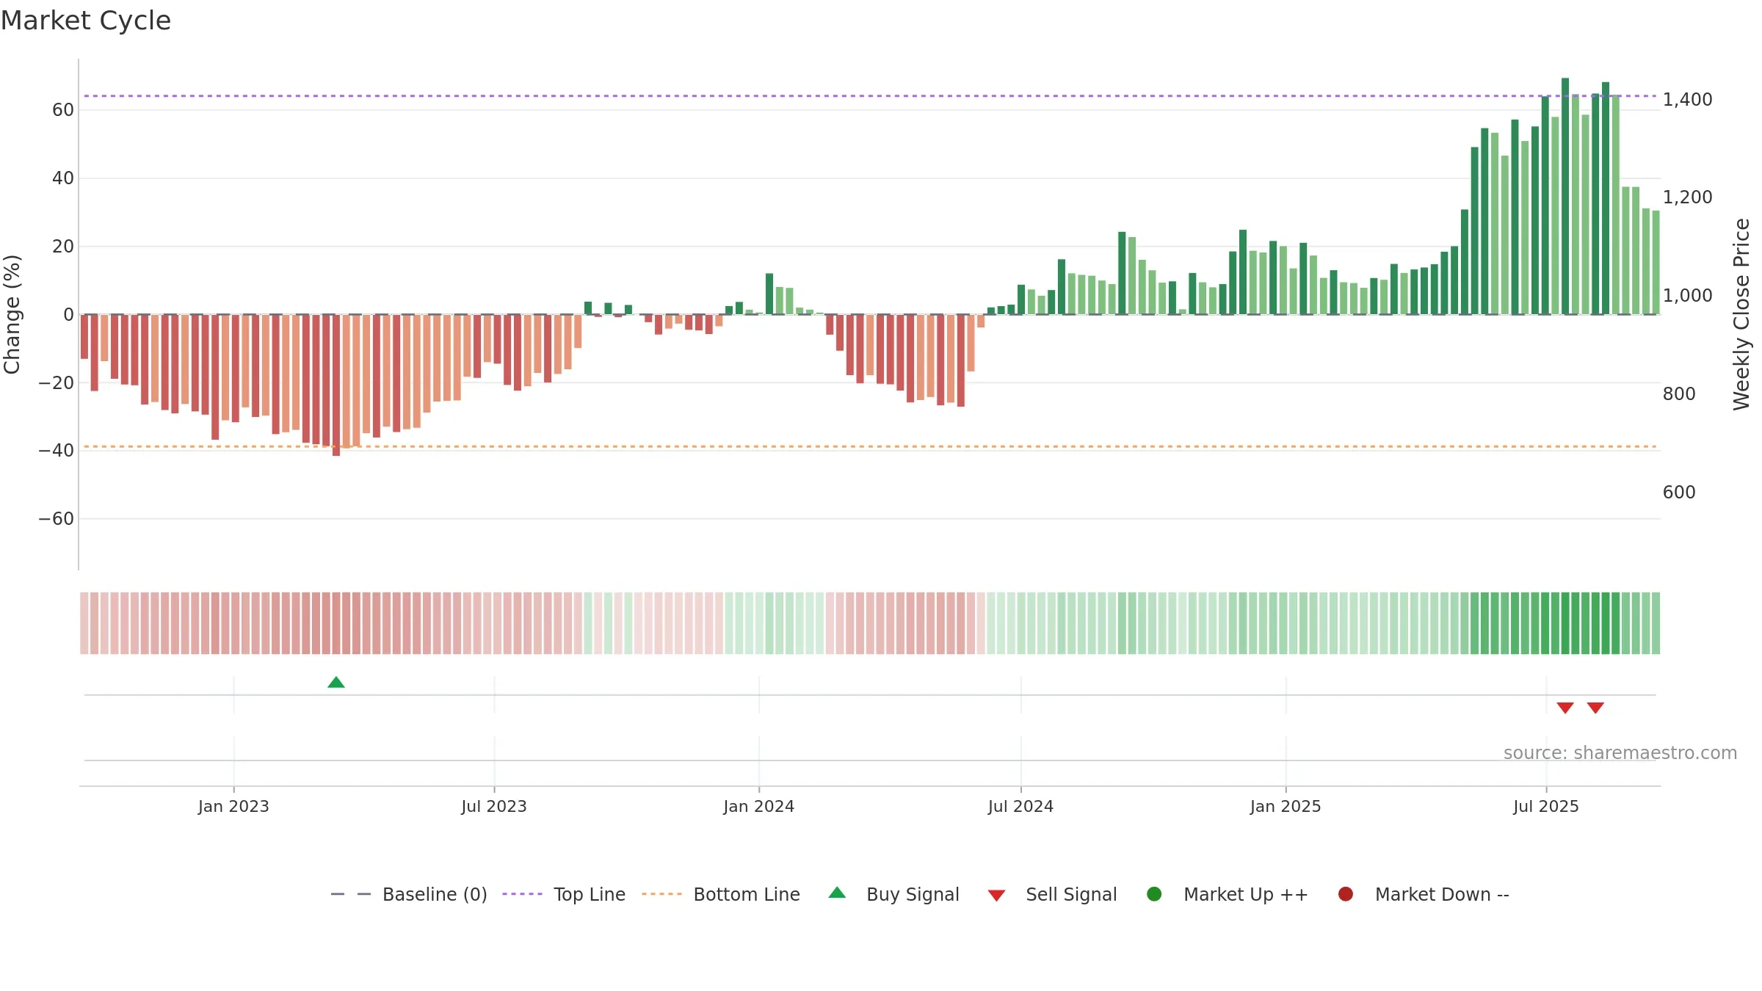Click the 800 price axis label
1762x991 pixels.
tap(1679, 394)
